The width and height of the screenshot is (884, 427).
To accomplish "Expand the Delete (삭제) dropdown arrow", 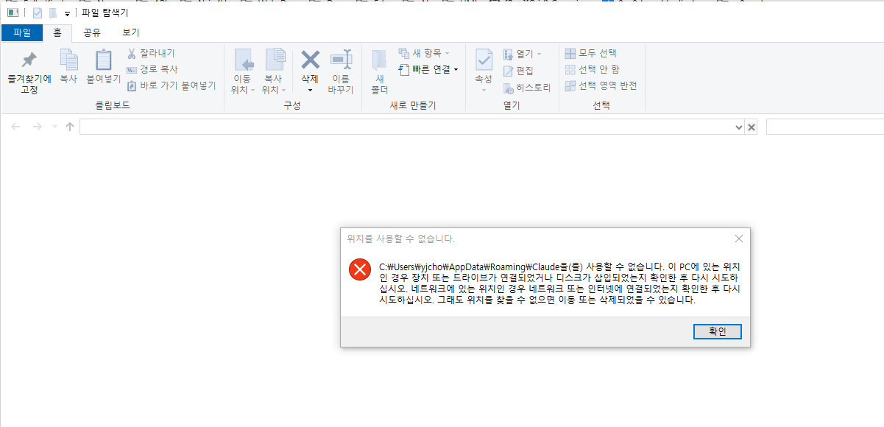I will point(310,90).
